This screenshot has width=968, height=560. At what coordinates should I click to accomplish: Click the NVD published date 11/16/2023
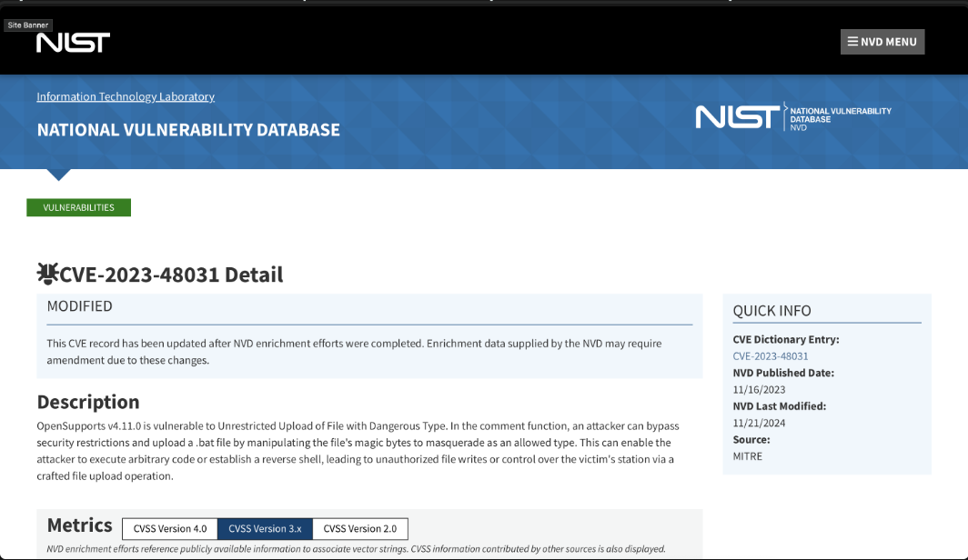point(759,390)
